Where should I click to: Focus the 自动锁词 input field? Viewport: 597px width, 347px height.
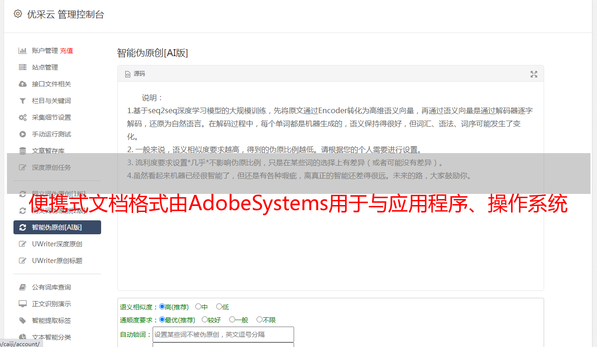click(x=223, y=334)
